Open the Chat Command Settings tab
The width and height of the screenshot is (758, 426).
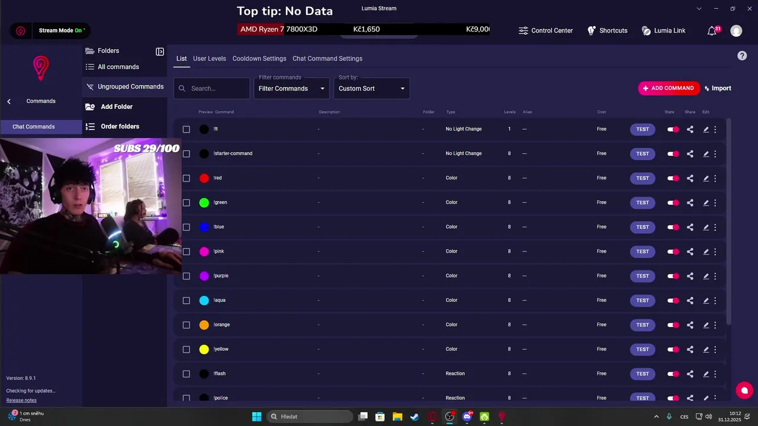click(x=327, y=59)
